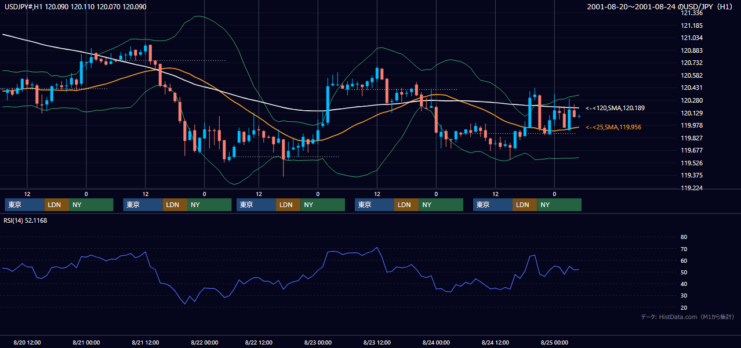
Task: Click the 東京 session block for 8/23
Action: click(x=375, y=205)
